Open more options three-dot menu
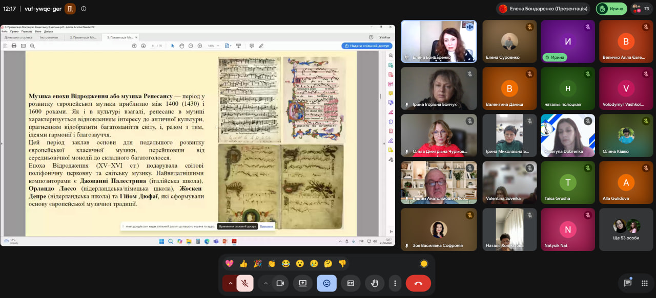The height and width of the screenshot is (298, 656). coord(395,283)
